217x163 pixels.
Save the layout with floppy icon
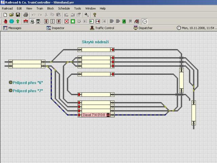click(x=18, y=15)
